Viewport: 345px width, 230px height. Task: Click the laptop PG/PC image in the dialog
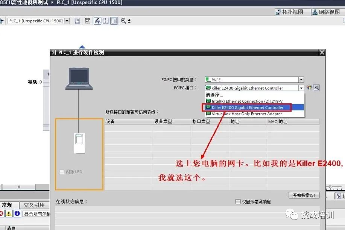[79, 79]
